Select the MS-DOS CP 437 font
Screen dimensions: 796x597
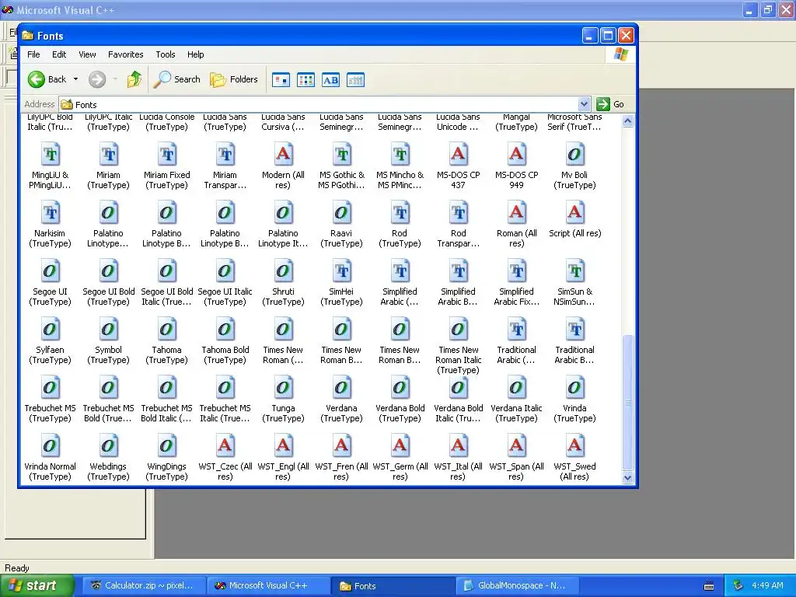pyautogui.click(x=459, y=166)
